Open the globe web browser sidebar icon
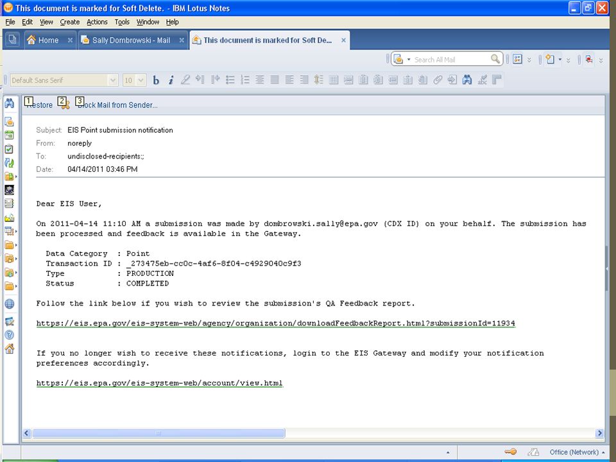 (10, 304)
